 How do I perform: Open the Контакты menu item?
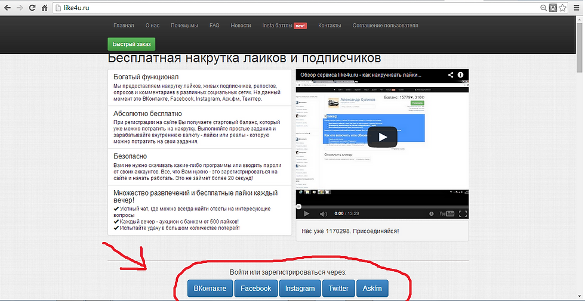(330, 25)
